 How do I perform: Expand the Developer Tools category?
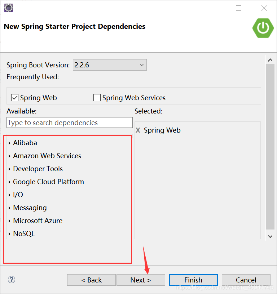[x=9, y=169]
